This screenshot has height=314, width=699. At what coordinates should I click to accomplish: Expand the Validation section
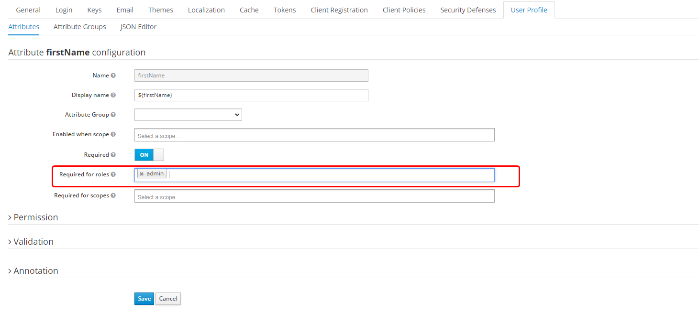click(x=31, y=241)
